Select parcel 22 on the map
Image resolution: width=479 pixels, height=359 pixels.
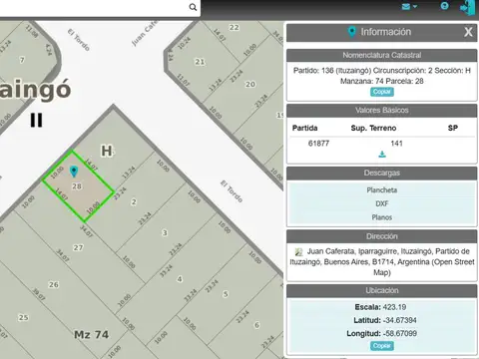tap(235, 28)
